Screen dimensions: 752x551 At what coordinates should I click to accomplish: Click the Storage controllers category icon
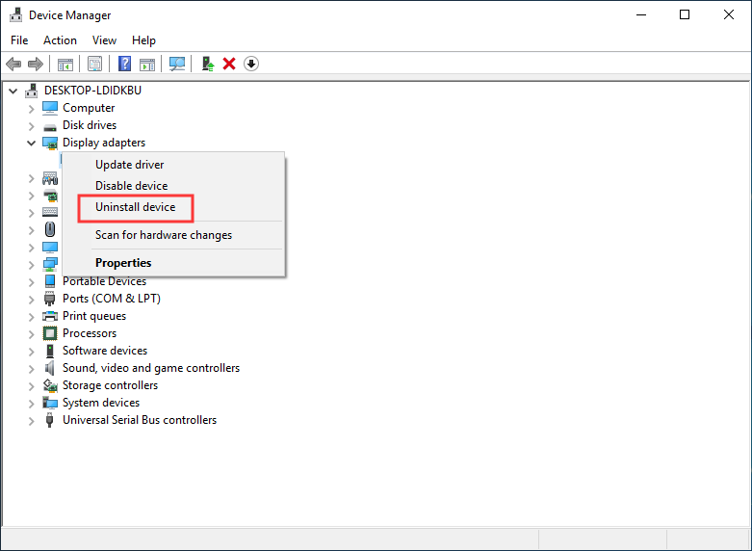click(x=50, y=385)
